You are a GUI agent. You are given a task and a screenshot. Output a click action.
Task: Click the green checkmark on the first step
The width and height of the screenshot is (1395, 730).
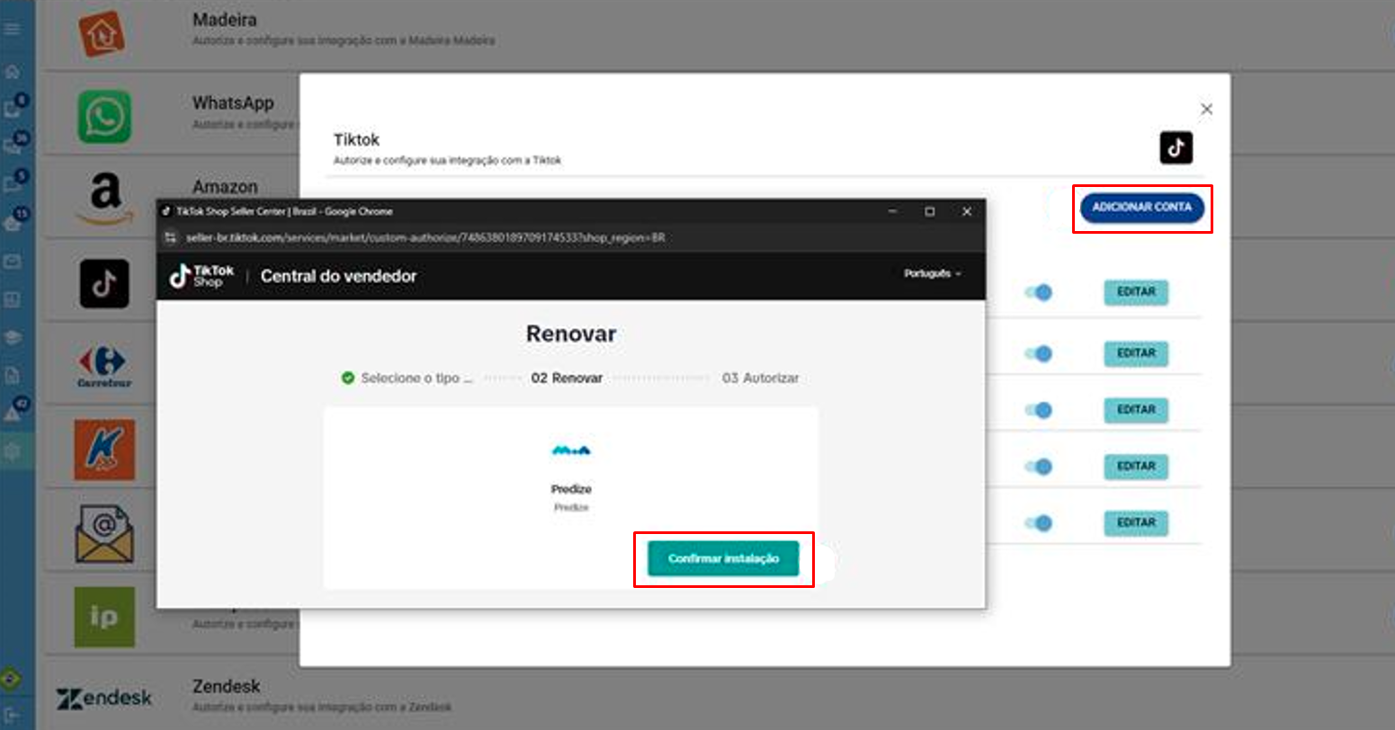click(348, 378)
